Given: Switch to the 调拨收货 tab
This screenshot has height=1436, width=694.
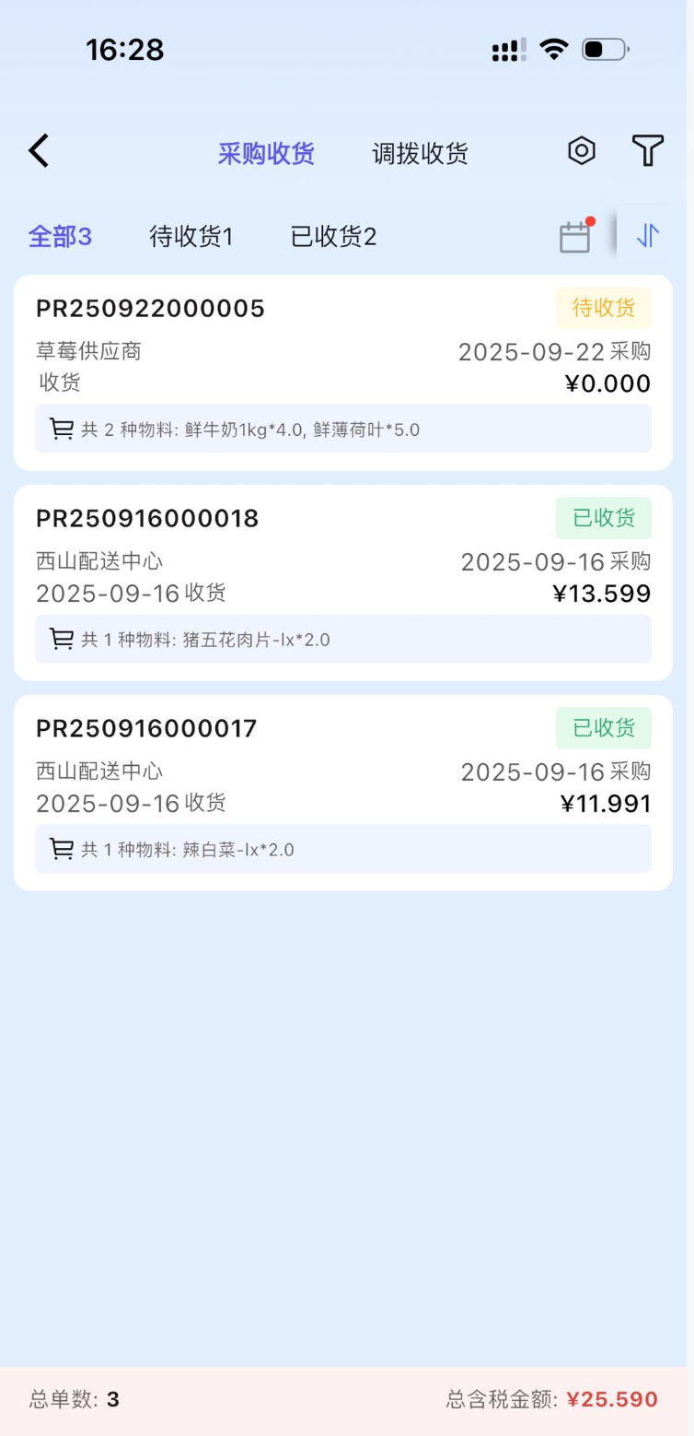Looking at the screenshot, I should 420,153.
